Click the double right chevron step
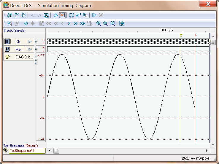 pyautogui.click(x=76, y=23)
